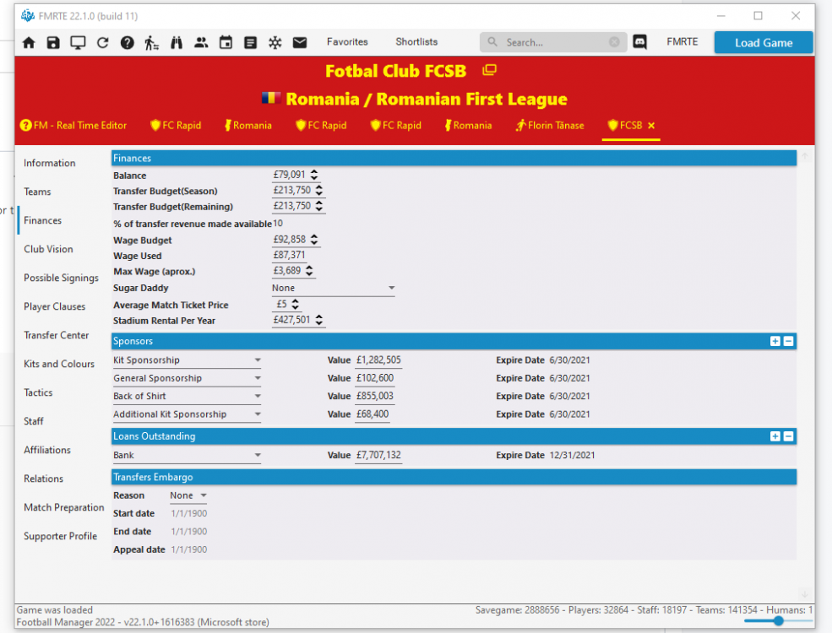Adjust the Balance value stepper

[x=314, y=175]
